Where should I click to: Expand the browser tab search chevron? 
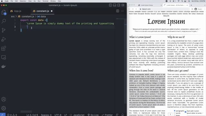click(205, 5)
